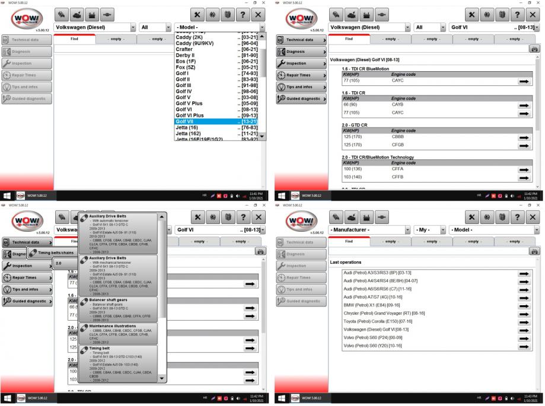Click popup menu scroll-down arrow in bottom-left window
The image size is (545, 406).
coord(162,378)
